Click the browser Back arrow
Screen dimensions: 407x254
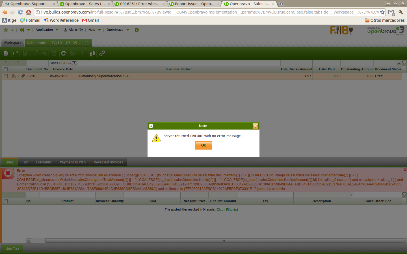pyautogui.click(x=5, y=12)
